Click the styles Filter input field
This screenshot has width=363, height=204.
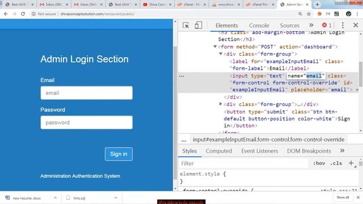(x=243, y=164)
